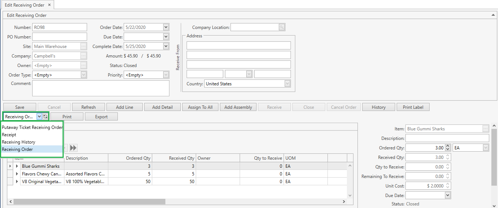Open the Order Type dropdown
The image size is (498, 208).
click(83, 75)
